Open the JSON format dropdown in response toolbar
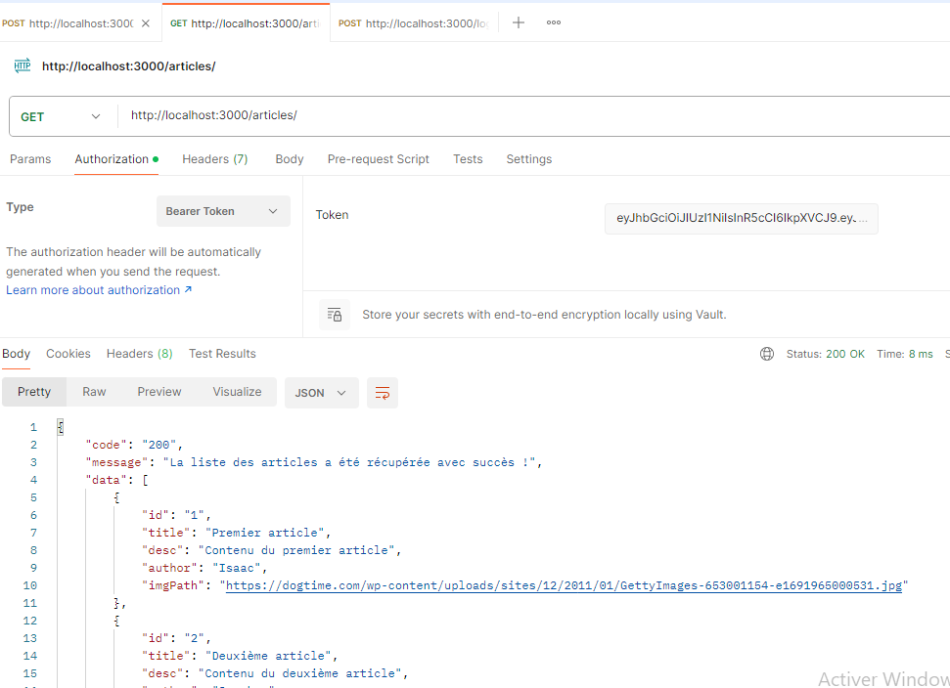Screen dimensions: 950x688 click(321, 392)
